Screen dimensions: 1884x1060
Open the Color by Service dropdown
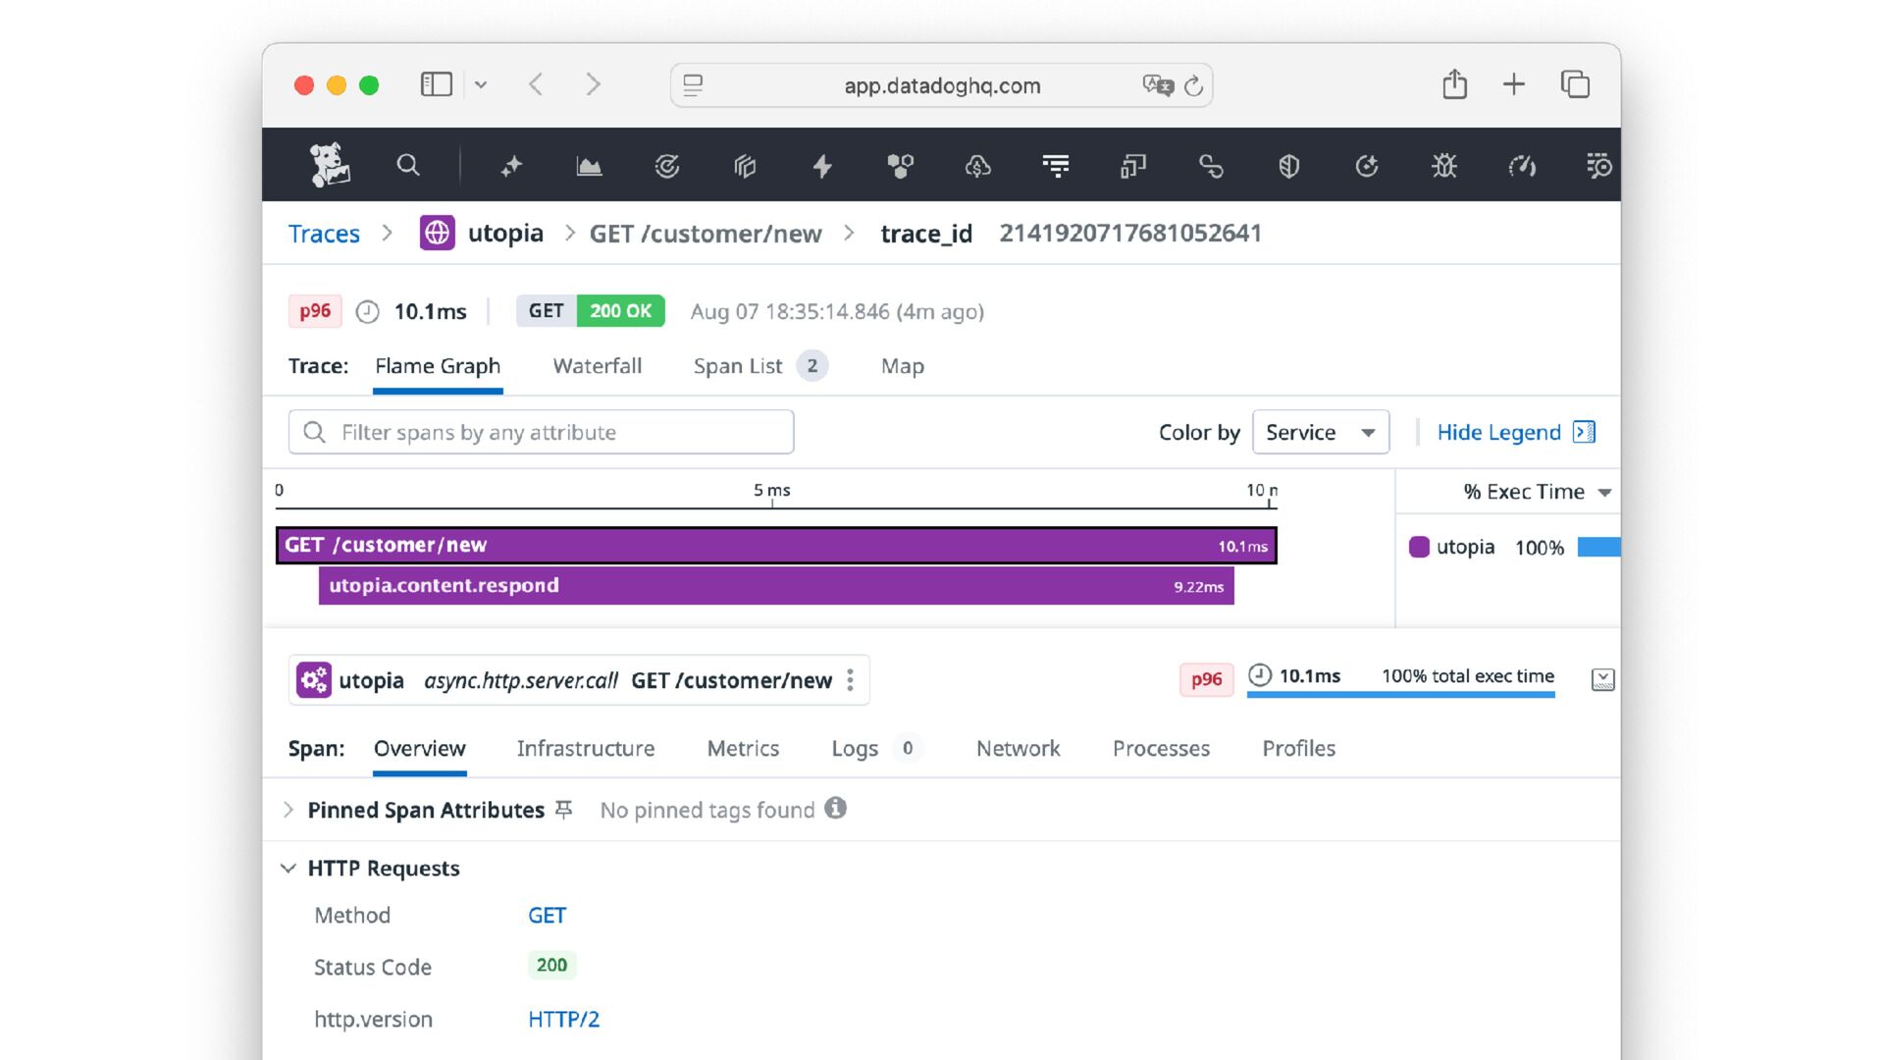point(1320,432)
